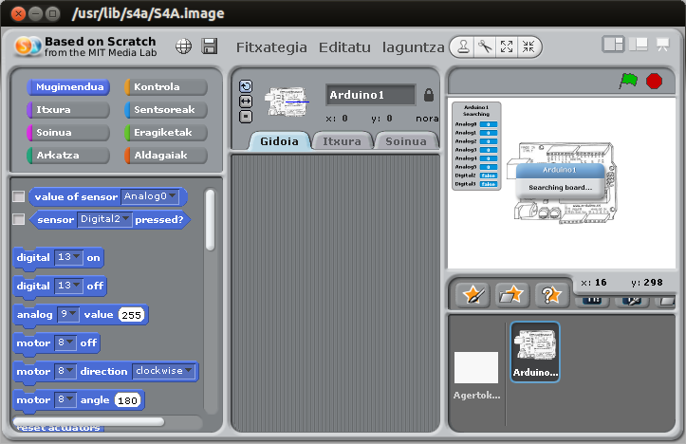This screenshot has height=444, width=686.
Task: Get a surprise sprite with question mark button
Action: [x=550, y=295]
